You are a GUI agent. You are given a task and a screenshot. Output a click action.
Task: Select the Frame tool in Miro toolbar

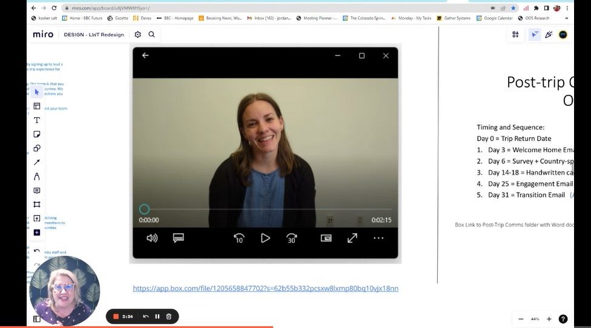[37, 204]
